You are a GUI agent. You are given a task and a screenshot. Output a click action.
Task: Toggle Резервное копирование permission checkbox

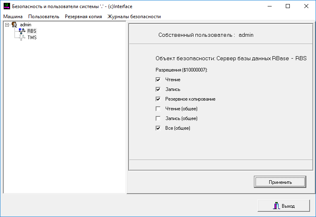click(x=158, y=99)
